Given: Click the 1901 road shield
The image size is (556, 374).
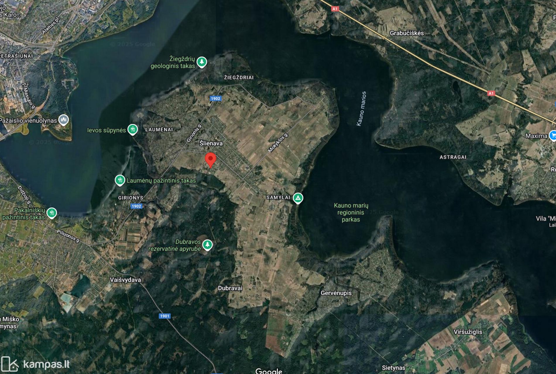Looking at the screenshot, I should point(165,316).
